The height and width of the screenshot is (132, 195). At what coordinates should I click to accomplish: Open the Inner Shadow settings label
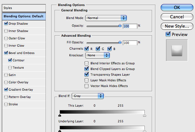pyautogui.click(x=18, y=31)
